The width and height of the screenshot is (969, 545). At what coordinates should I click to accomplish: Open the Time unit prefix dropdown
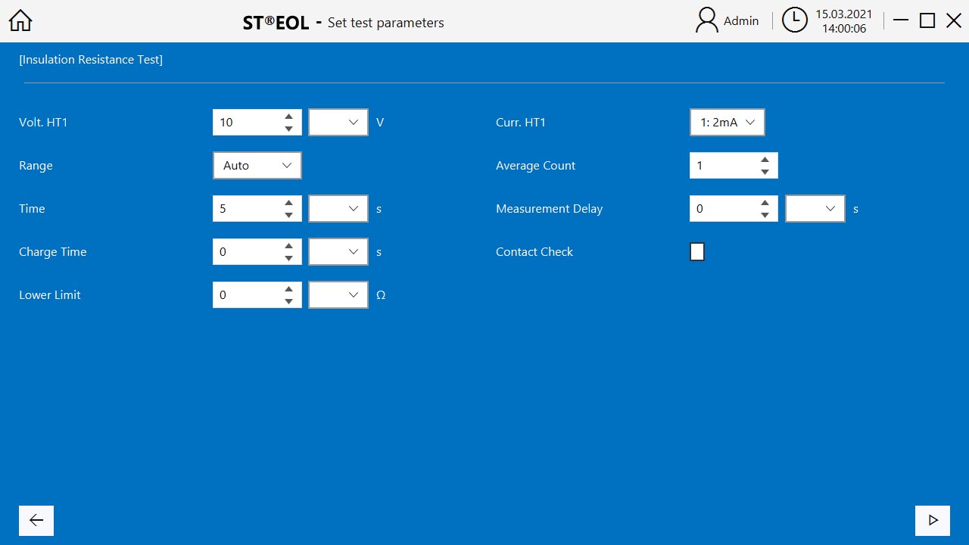[338, 209]
